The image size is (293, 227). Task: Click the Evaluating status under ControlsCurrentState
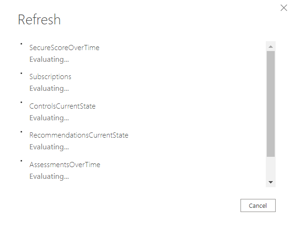click(49, 118)
